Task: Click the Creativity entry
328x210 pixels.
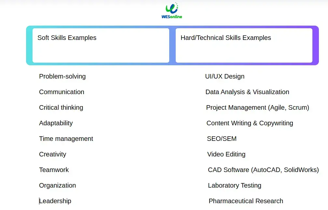Action: pyautogui.click(x=53, y=154)
